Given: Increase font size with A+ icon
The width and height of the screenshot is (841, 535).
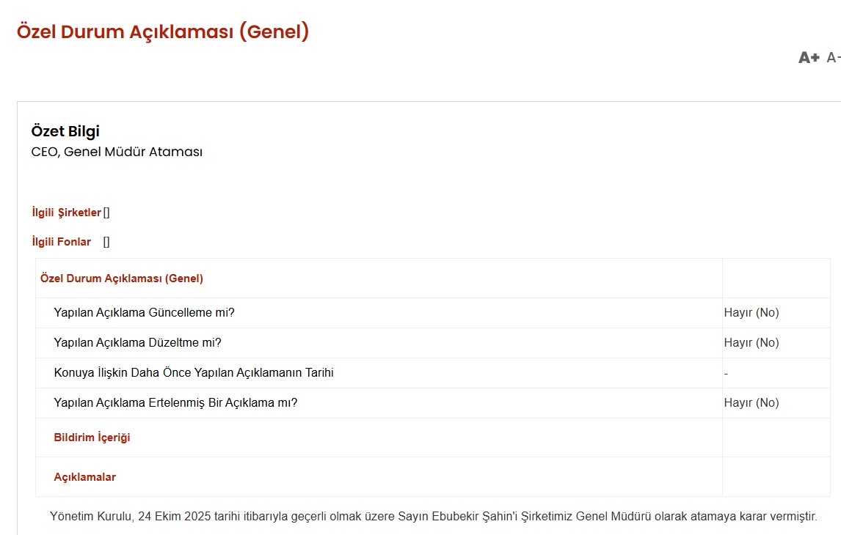Looking at the screenshot, I should pyautogui.click(x=808, y=58).
